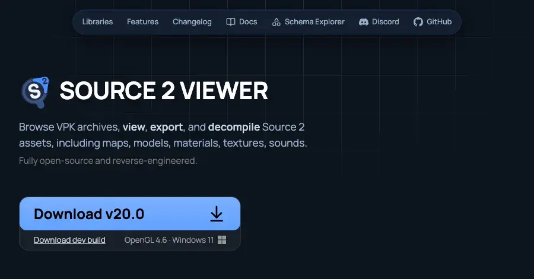This screenshot has height=279, width=534.
Task: Click the 'Fully open-source and reverse-engineered.' text
Action: point(108,160)
